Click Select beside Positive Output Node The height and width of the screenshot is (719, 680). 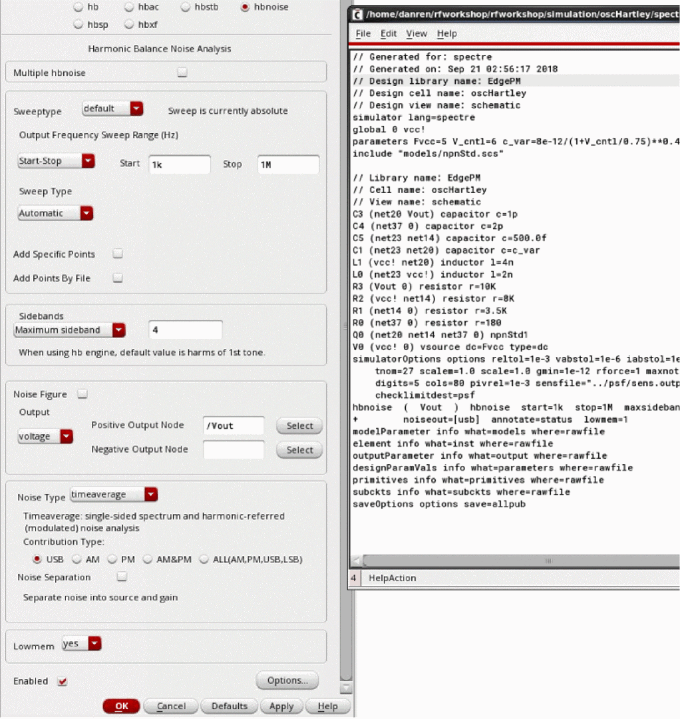(299, 426)
